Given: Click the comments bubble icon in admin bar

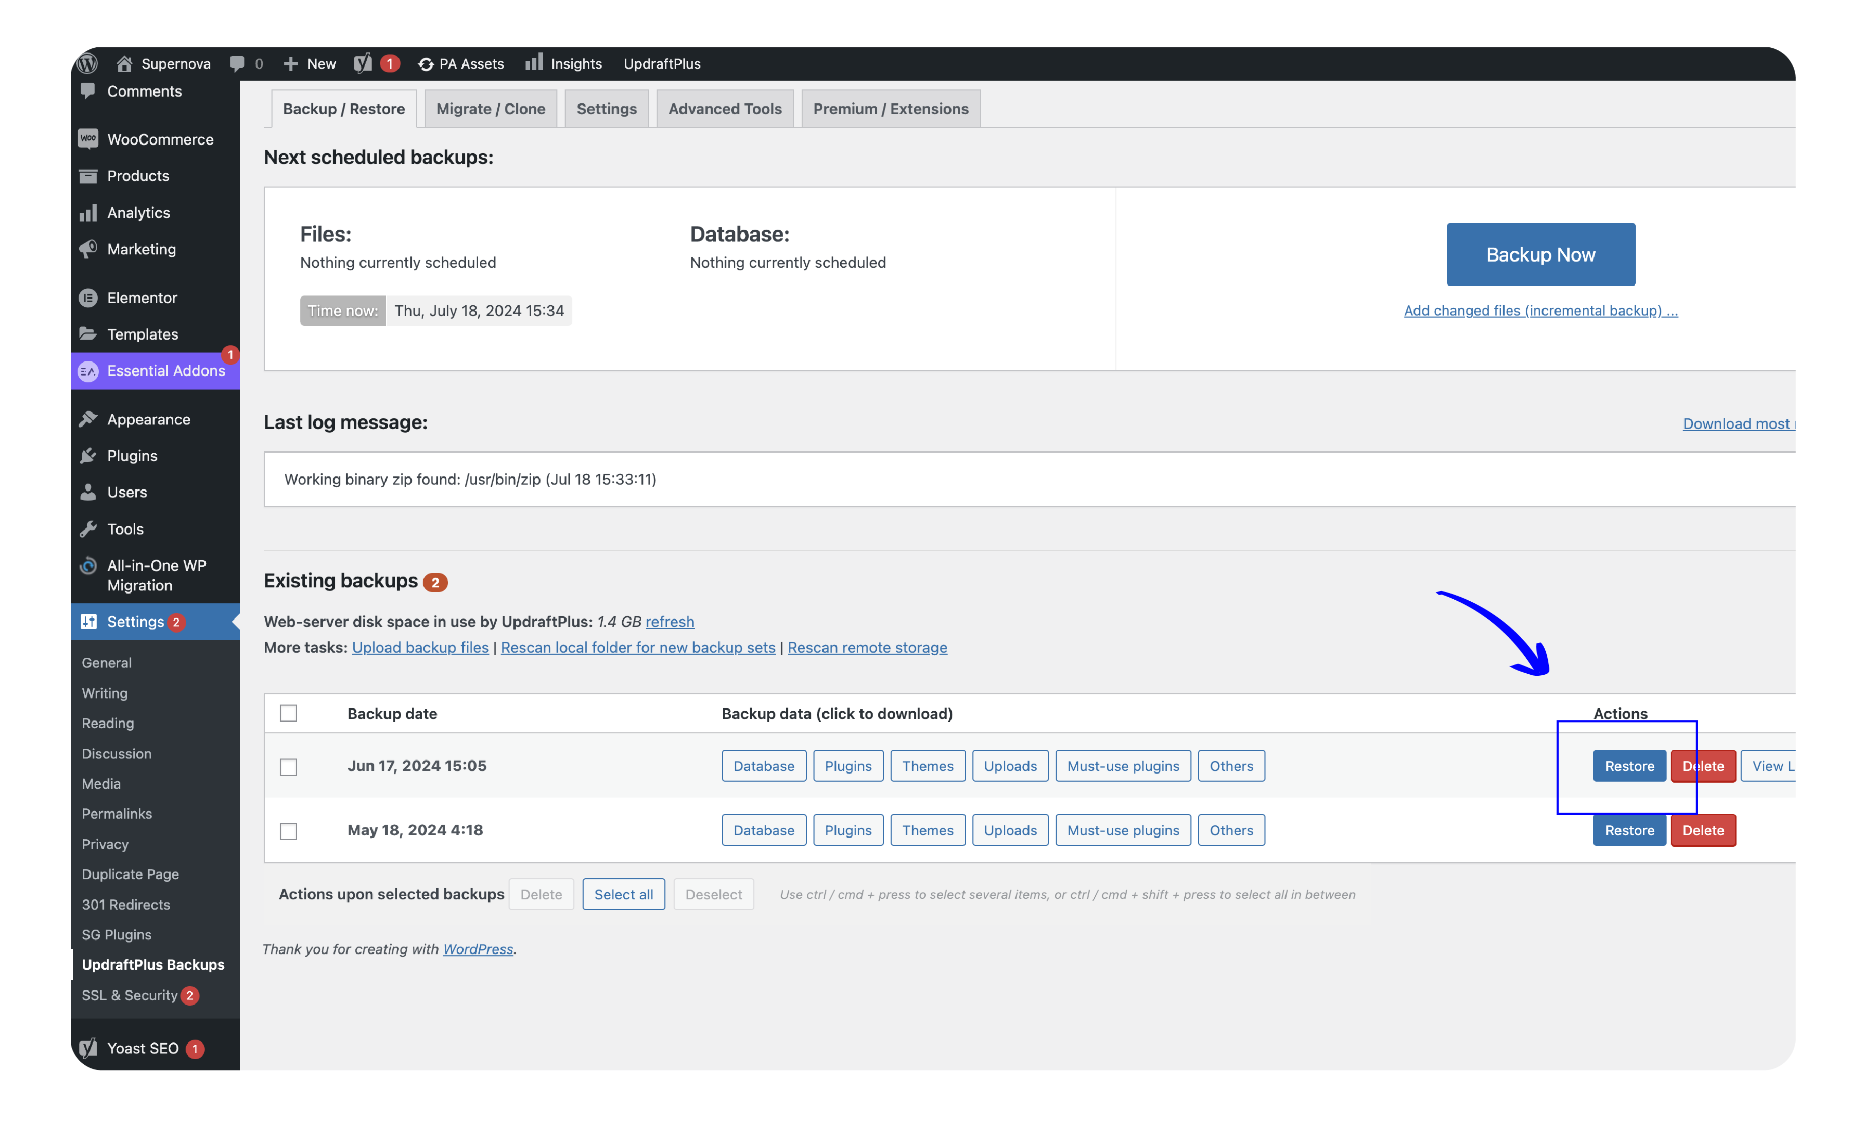Looking at the screenshot, I should [238, 64].
